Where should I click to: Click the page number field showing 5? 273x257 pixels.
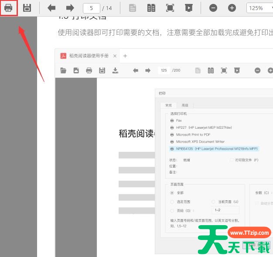(91, 8)
